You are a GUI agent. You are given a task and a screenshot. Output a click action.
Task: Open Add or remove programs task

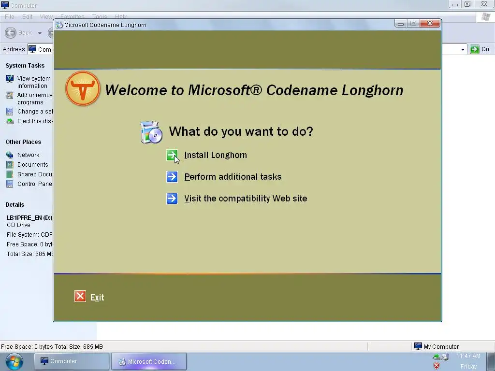tap(35, 99)
